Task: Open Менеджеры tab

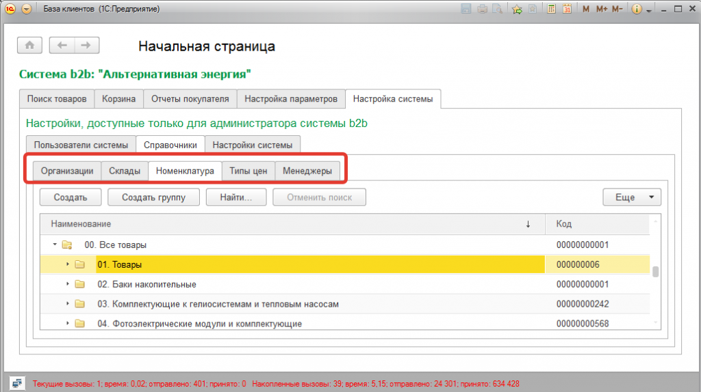Action: coord(307,171)
